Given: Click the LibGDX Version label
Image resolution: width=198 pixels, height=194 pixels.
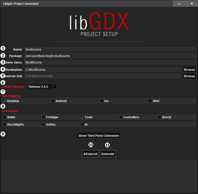Looking at the screenshot, I should point(13,87).
